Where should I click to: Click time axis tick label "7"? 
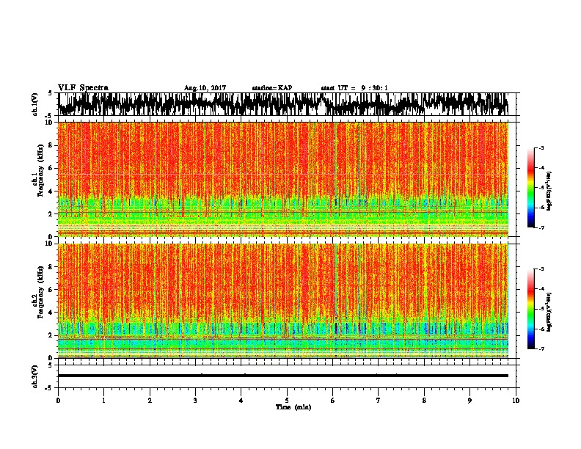(x=379, y=401)
